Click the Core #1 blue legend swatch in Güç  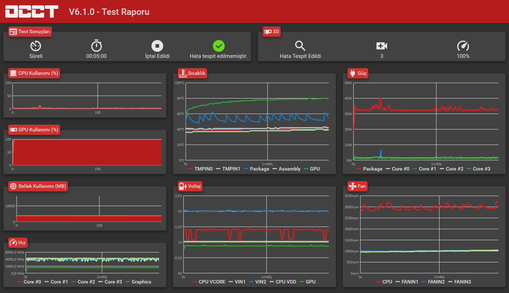point(415,169)
